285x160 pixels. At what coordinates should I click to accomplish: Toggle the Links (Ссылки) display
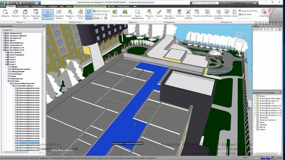click(159, 13)
